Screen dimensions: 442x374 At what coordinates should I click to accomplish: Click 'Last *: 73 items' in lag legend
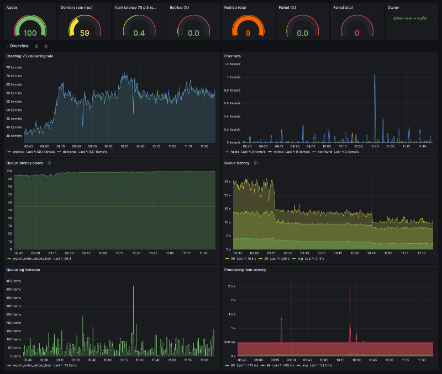coord(65,365)
